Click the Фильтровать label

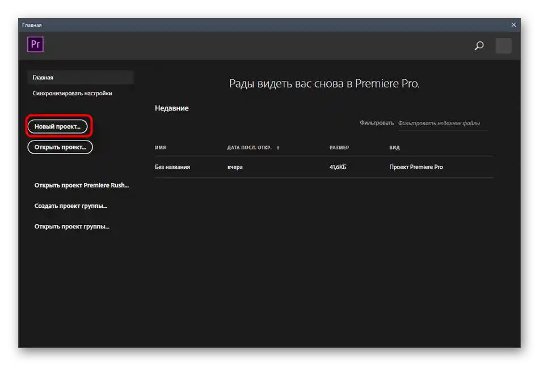[376, 122]
